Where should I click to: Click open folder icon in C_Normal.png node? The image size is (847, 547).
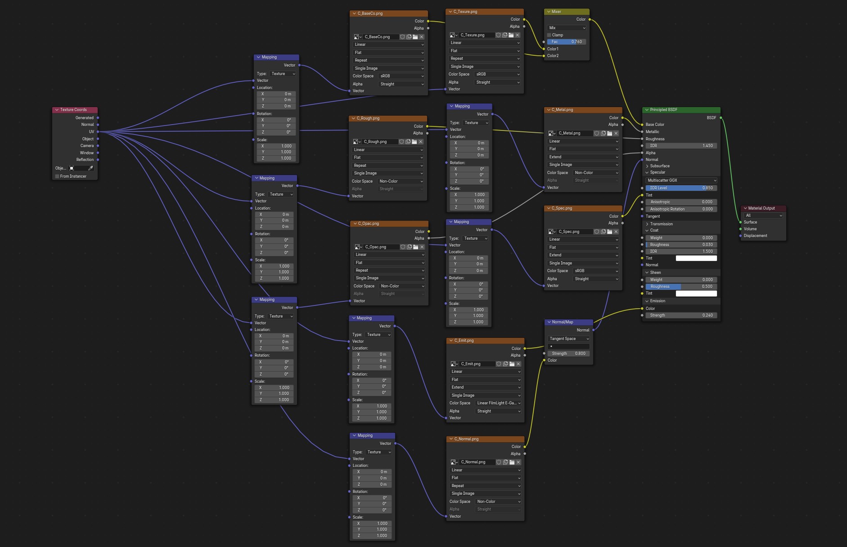point(512,462)
